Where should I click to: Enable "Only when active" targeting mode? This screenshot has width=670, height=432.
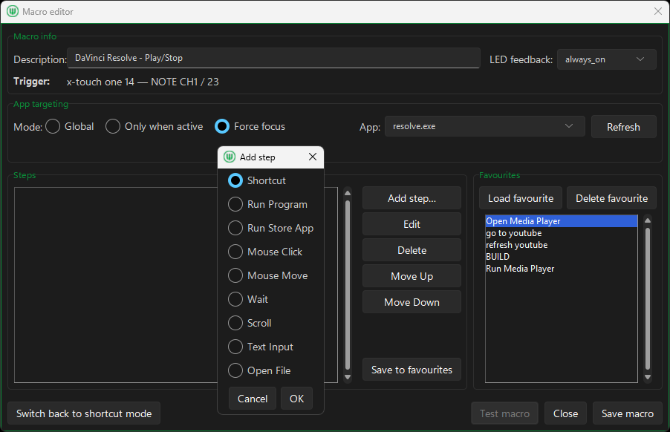click(x=112, y=126)
